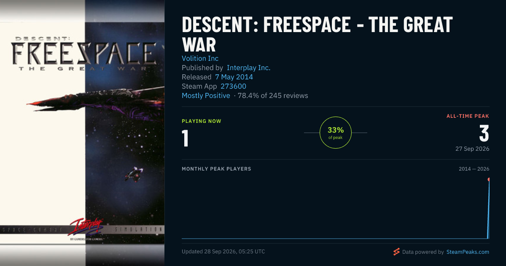Click the orange peak marker on chart
This screenshot has height=266, width=506.
489,179
